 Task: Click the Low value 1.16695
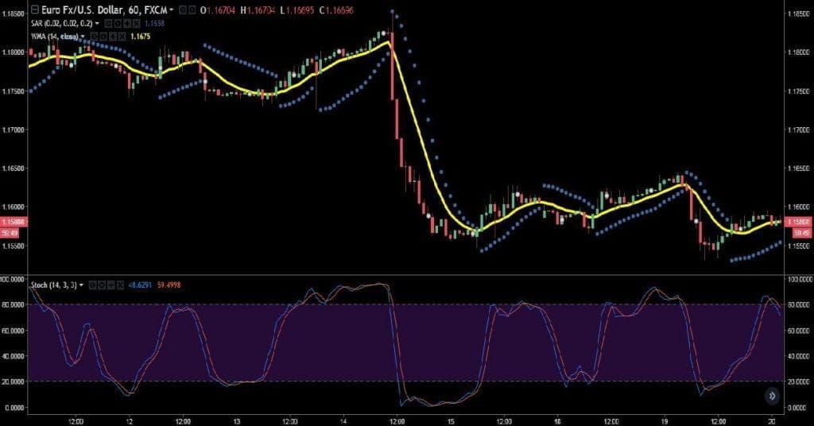tap(300, 10)
